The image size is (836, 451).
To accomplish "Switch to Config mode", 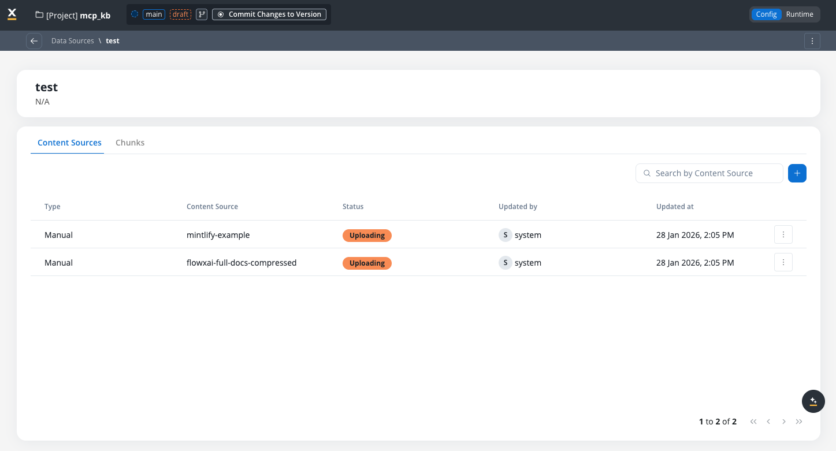I will click(x=766, y=14).
